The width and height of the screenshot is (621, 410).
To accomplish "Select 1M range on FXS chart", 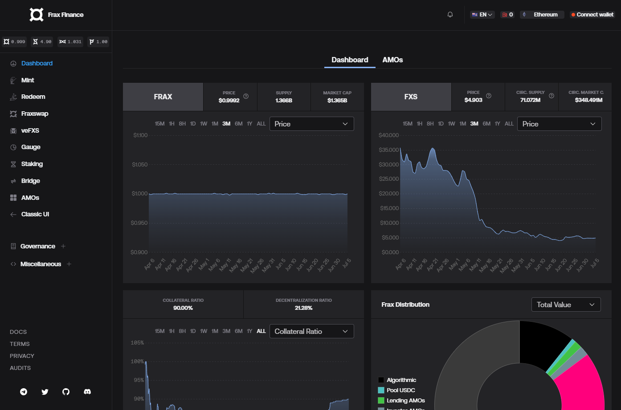I will click(463, 124).
